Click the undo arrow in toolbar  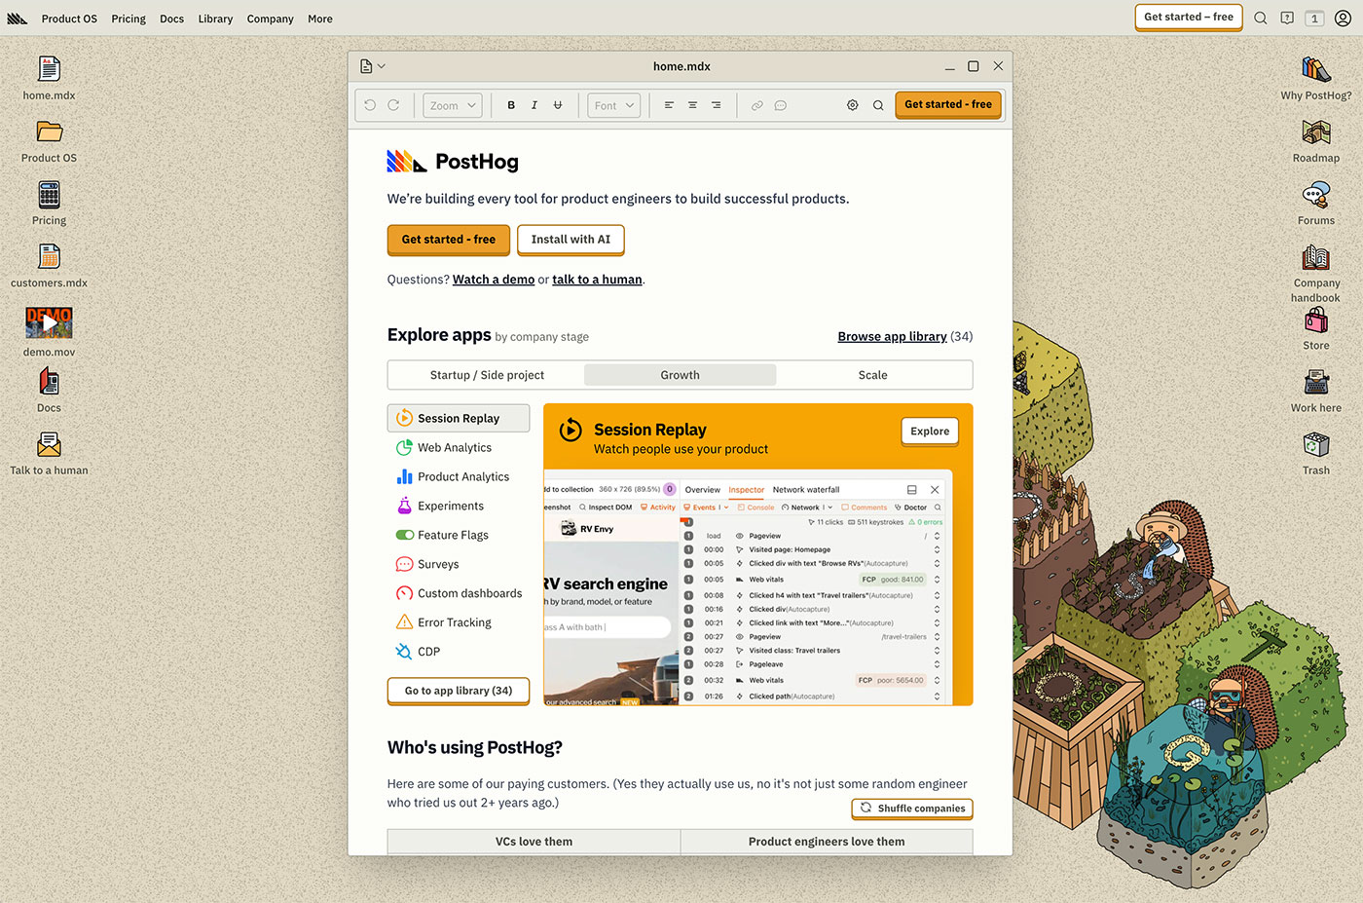(370, 105)
